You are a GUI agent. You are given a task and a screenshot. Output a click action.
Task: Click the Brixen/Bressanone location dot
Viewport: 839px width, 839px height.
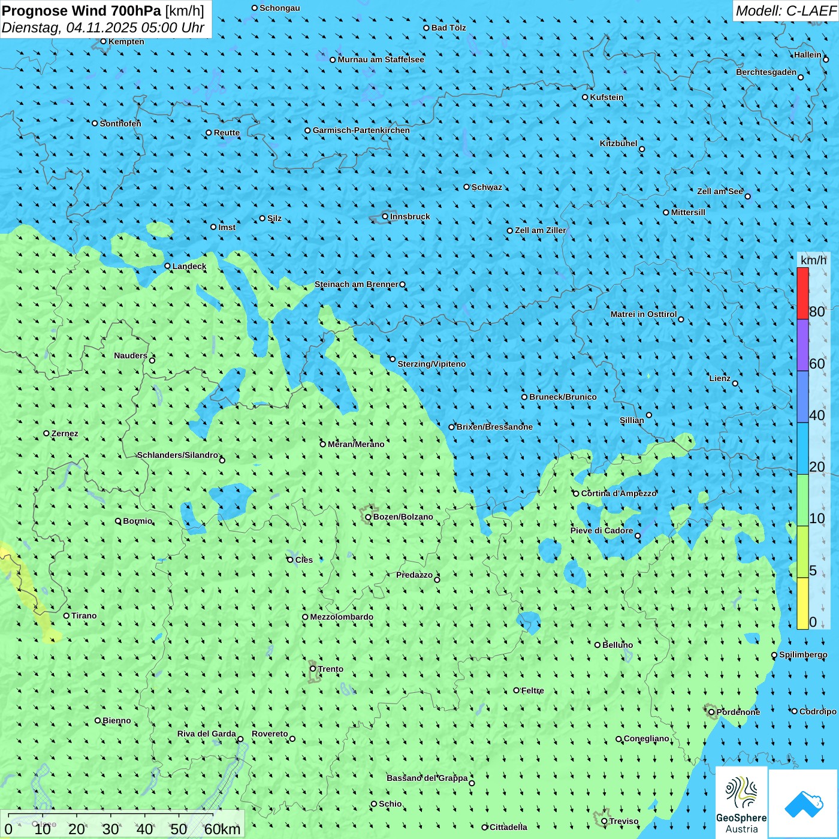[x=452, y=427]
